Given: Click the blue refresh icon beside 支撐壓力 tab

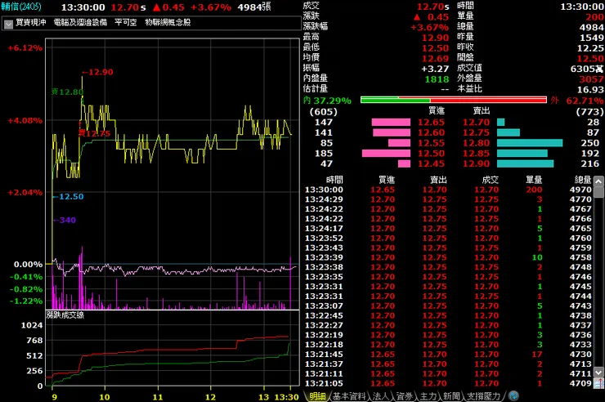Looking at the screenshot, I should (513, 395).
